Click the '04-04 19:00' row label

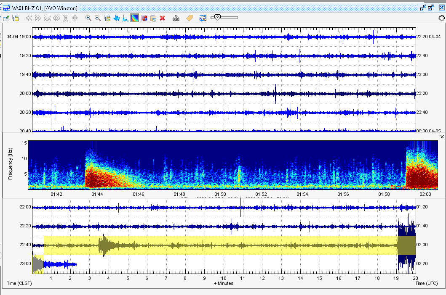19,37
